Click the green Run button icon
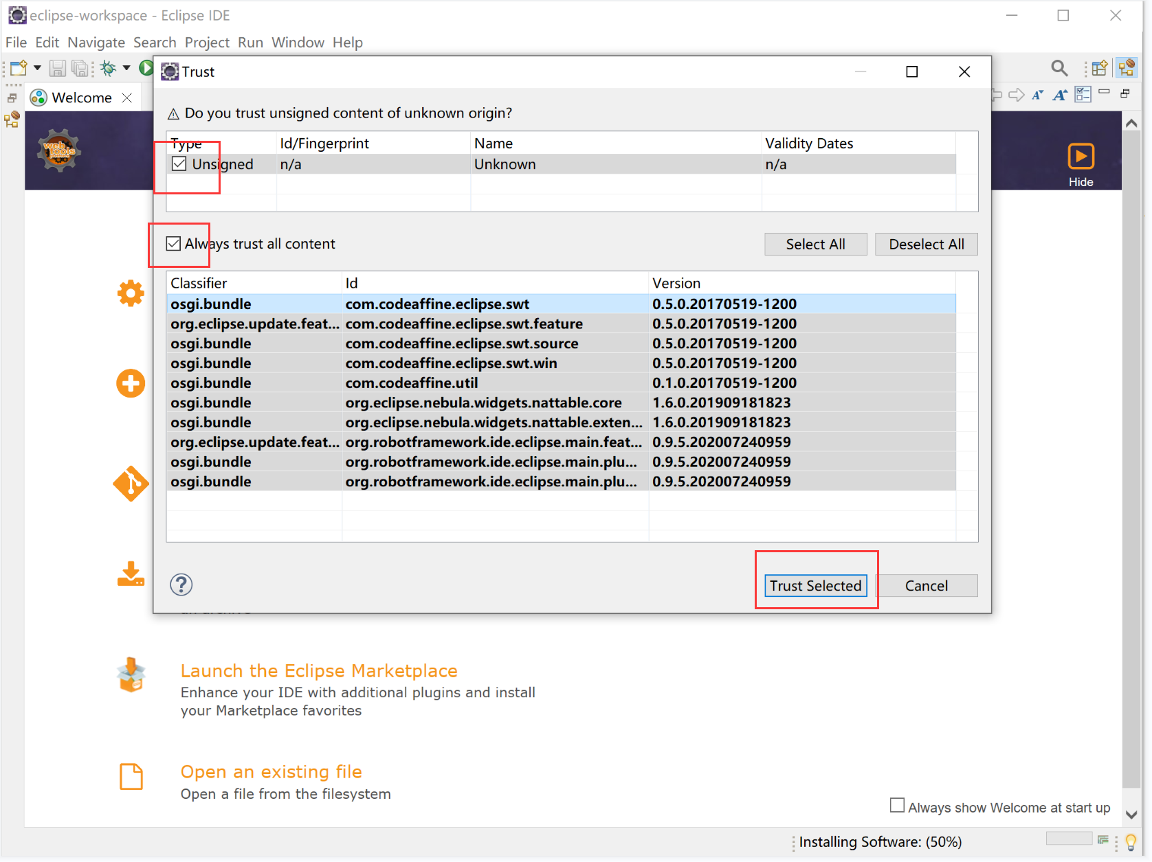 146,68
